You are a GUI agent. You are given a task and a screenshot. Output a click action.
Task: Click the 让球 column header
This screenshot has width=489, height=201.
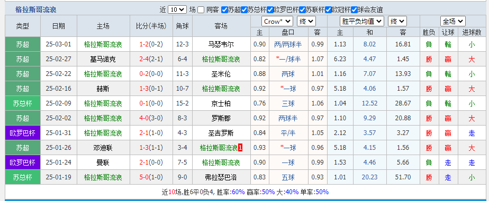tap(448, 32)
